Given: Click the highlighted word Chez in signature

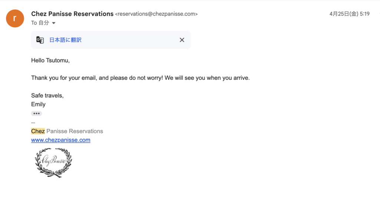Looking at the screenshot, I should [x=38, y=131].
